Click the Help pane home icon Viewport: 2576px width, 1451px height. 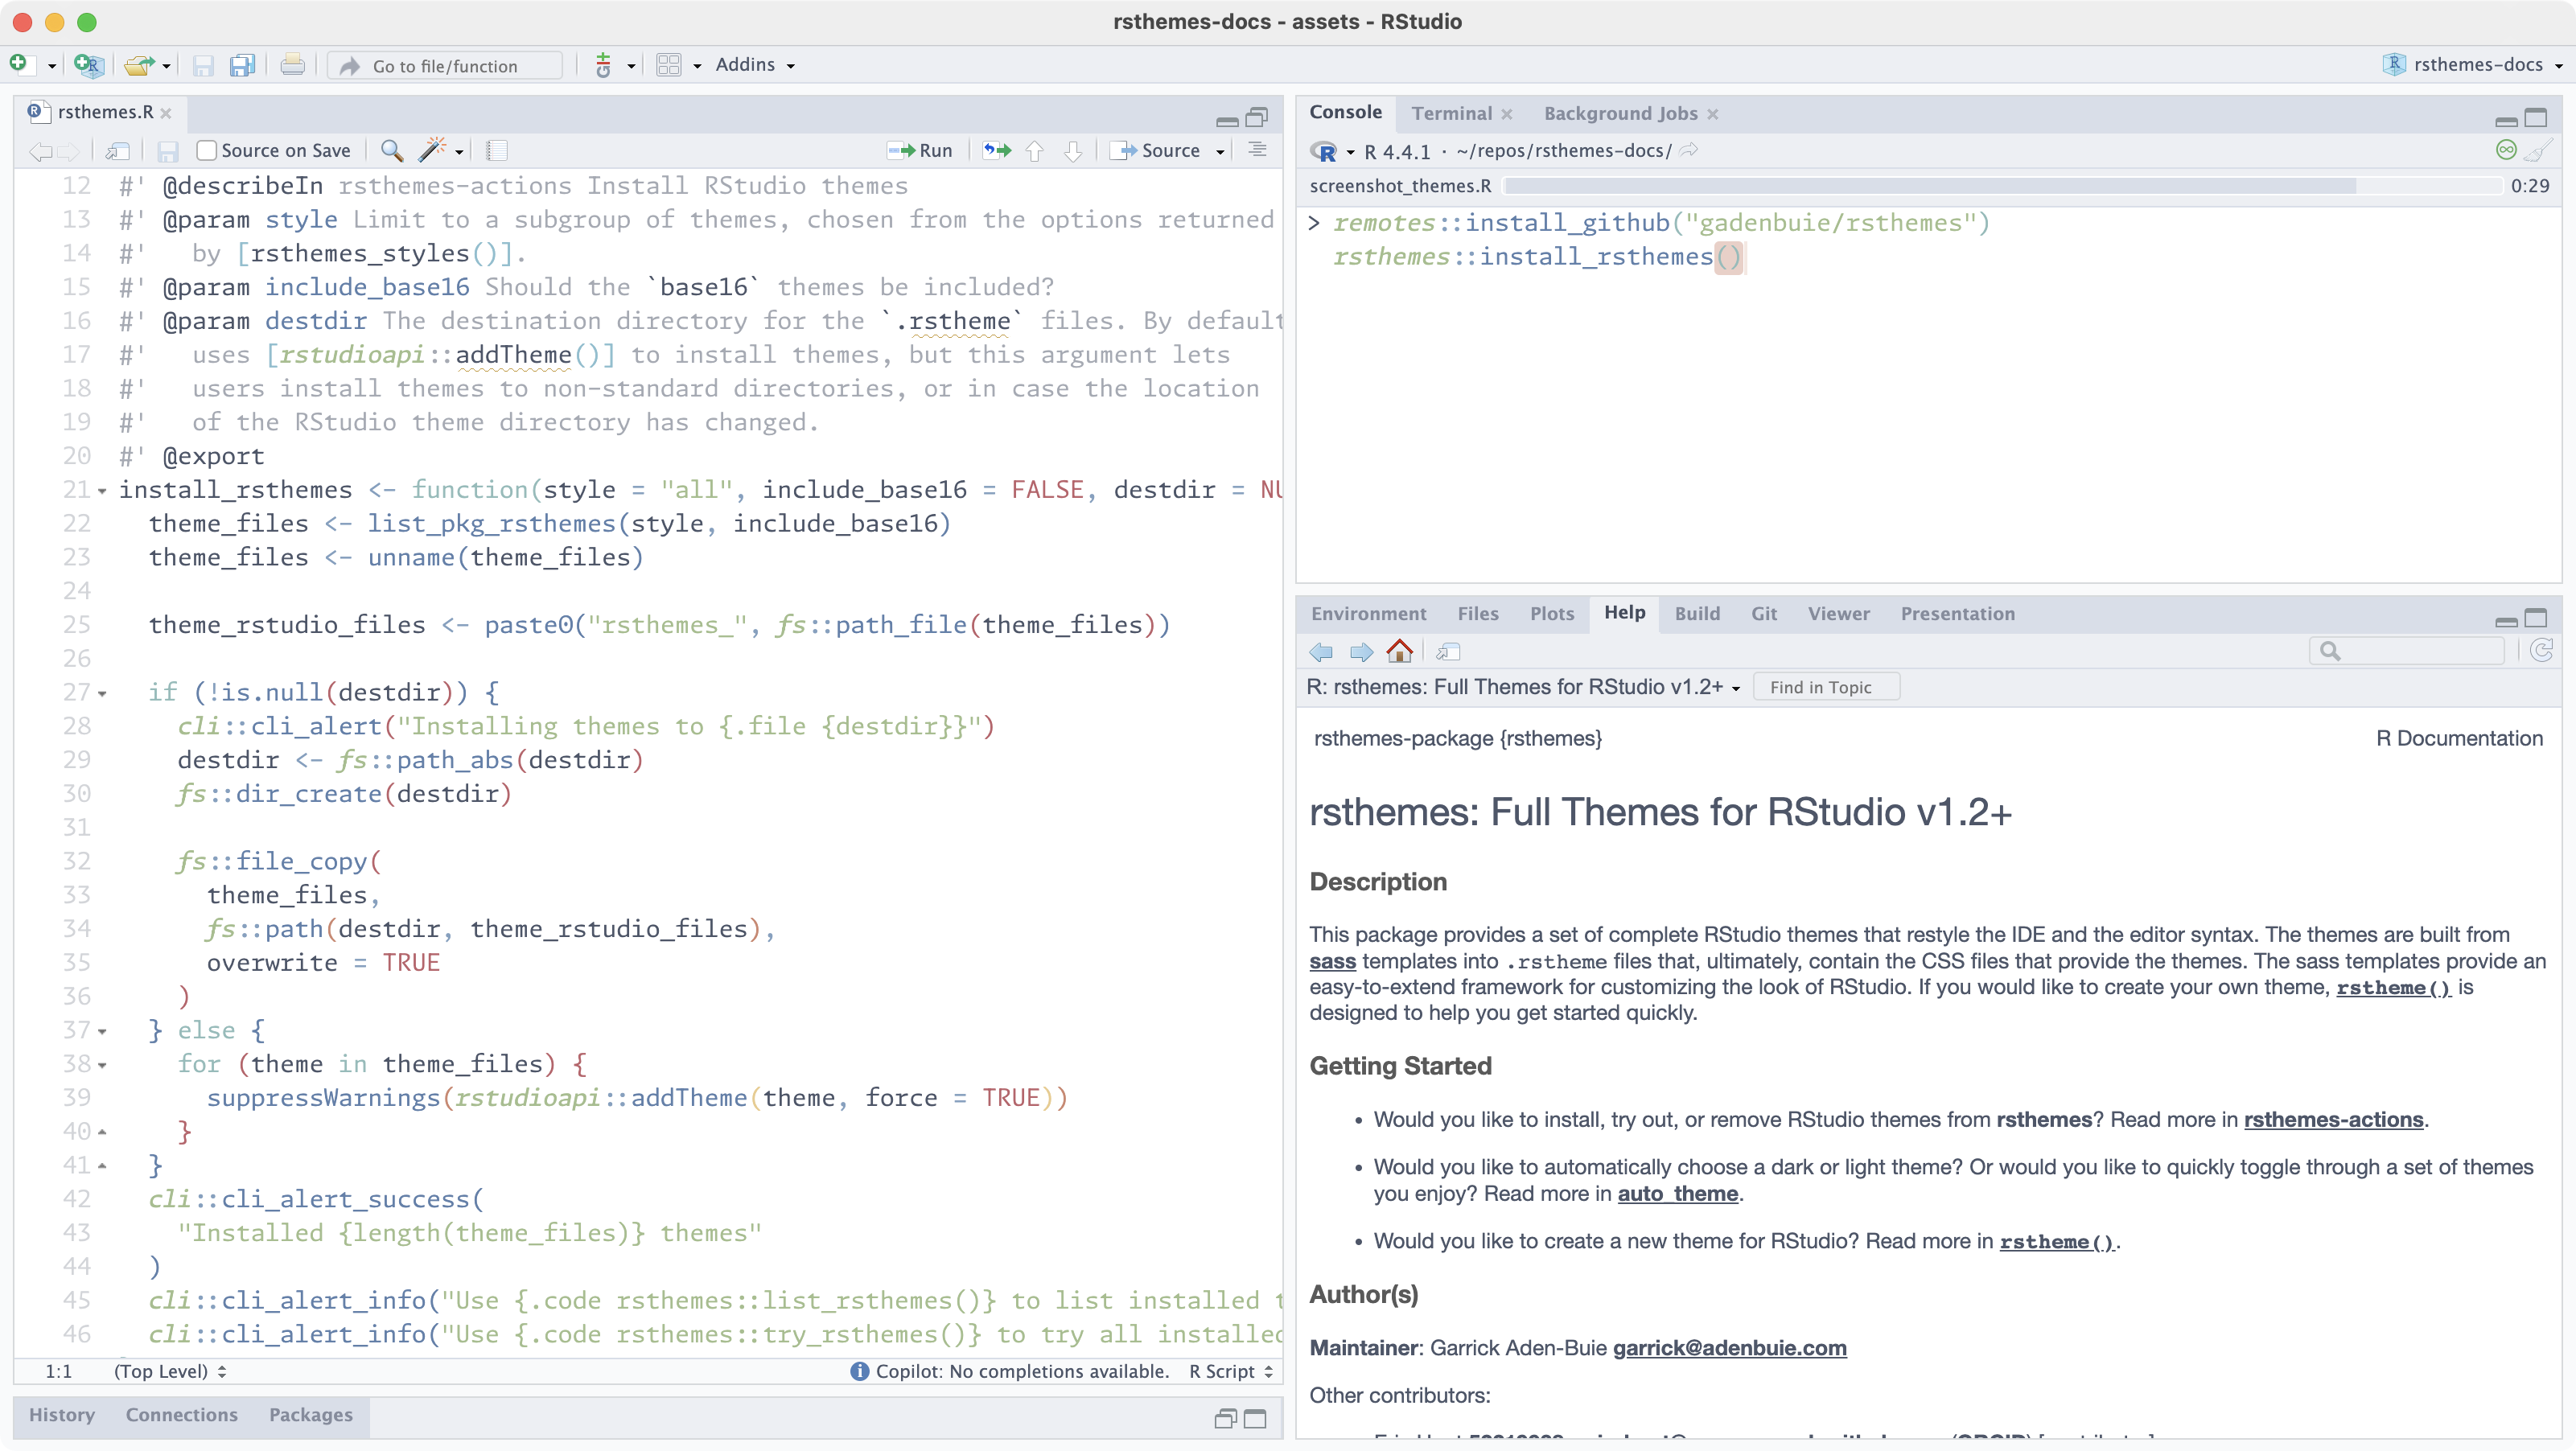1400,652
